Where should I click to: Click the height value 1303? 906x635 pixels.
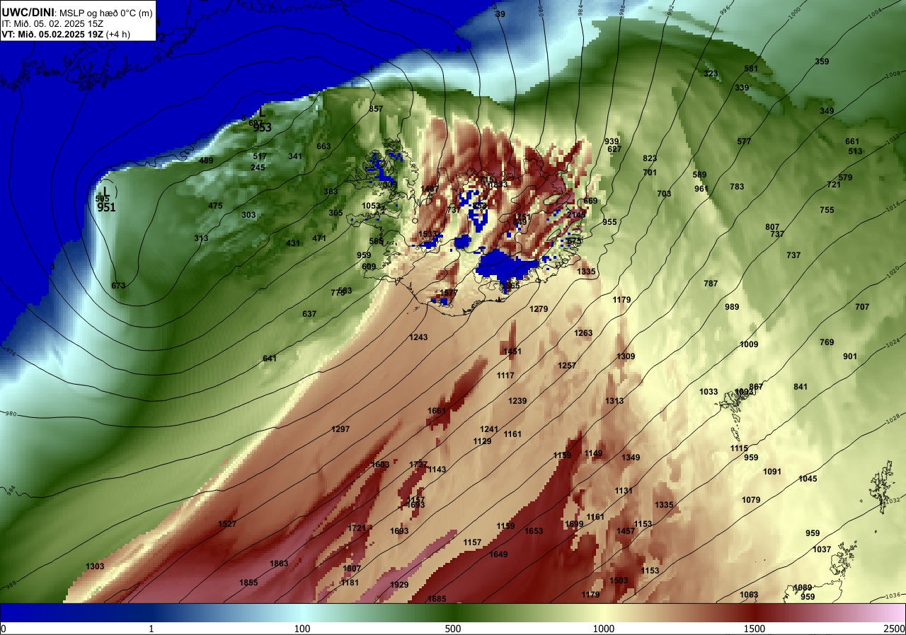(x=95, y=566)
